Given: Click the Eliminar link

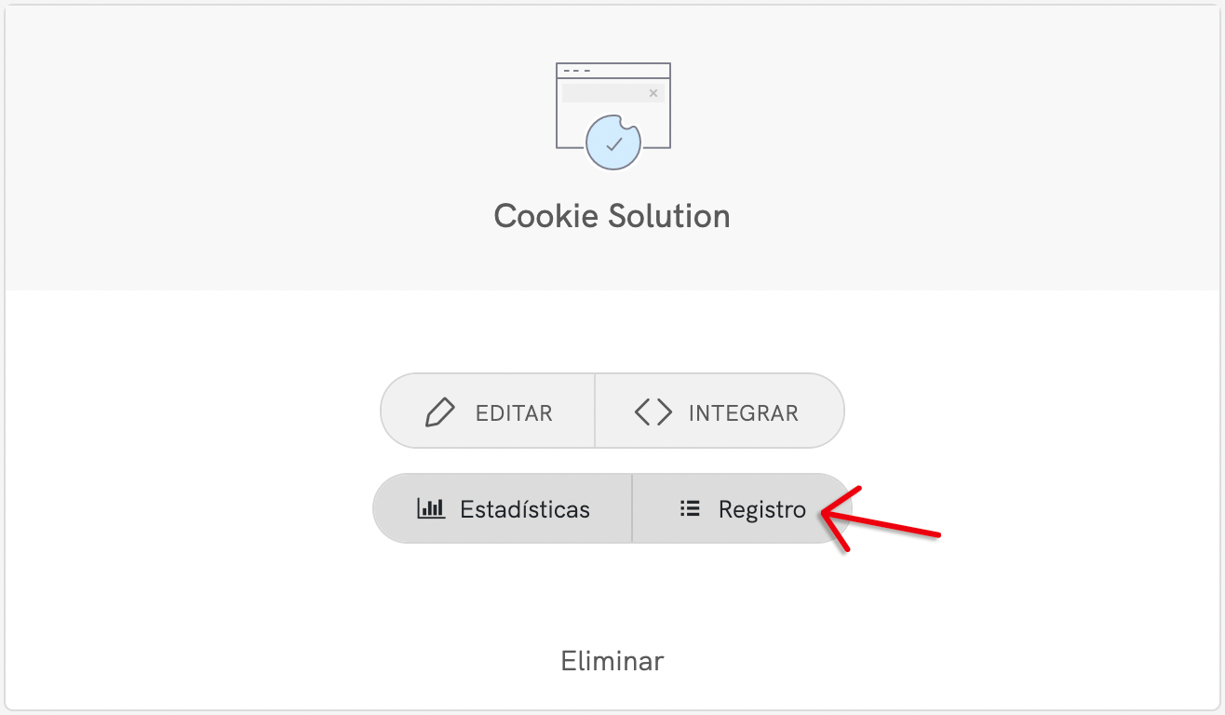Looking at the screenshot, I should click(x=612, y=661).
